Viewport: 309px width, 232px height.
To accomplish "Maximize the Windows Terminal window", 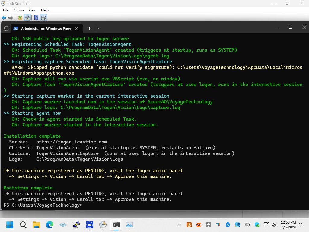I will point(291,27).
